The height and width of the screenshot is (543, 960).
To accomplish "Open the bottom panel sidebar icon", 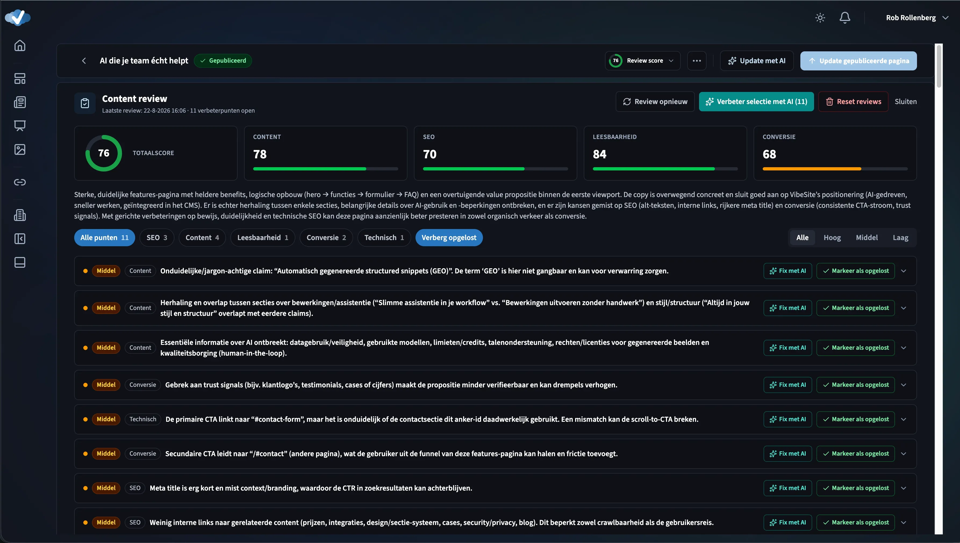I will point(20,262).
